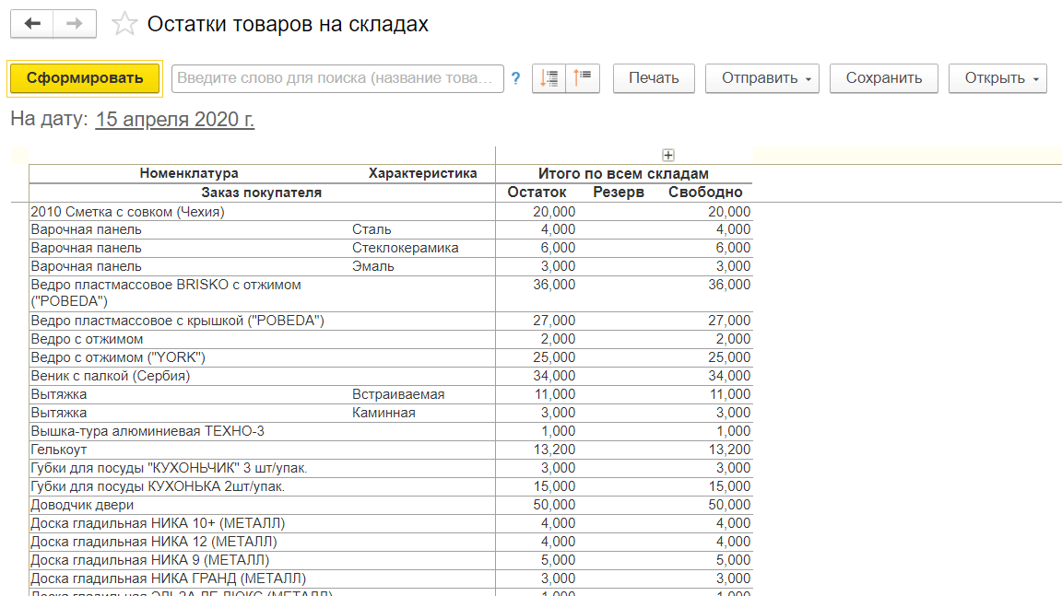
Task: Open the Открыть dropdown menu
Action: point(997,78)
